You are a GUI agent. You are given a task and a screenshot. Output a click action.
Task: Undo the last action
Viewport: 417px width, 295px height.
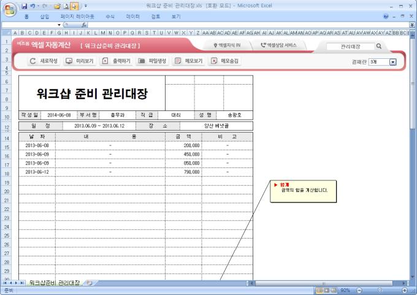click(33, 6)
